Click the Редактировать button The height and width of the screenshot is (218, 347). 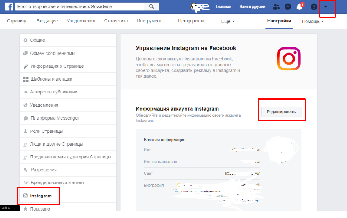pyautogui.click(x=281, y=112)
